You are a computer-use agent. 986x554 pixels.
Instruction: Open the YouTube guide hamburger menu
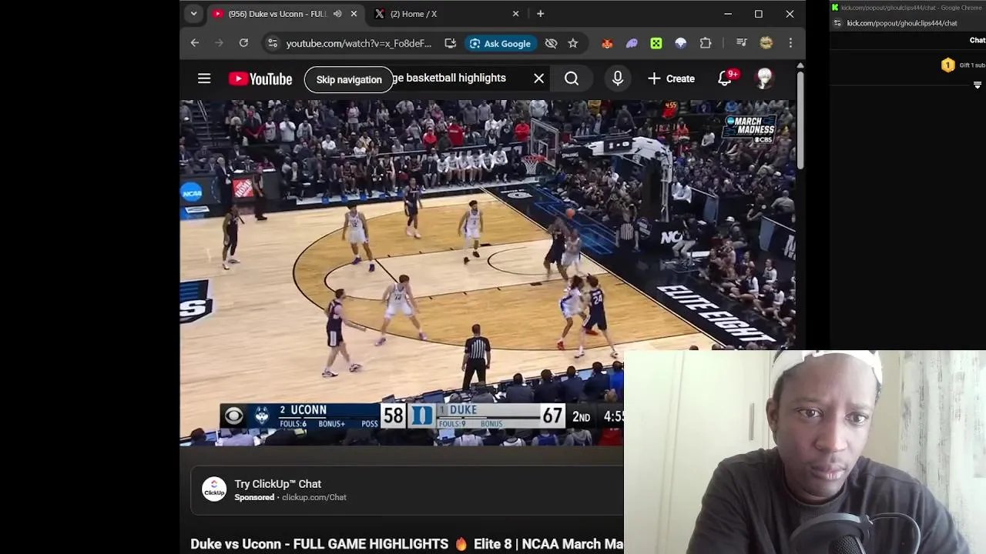click(x=204, y=78)
